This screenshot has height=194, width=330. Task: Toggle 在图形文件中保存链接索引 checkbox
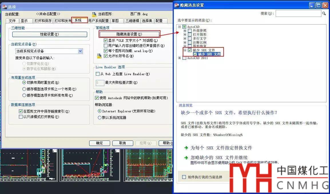(21, 111)
